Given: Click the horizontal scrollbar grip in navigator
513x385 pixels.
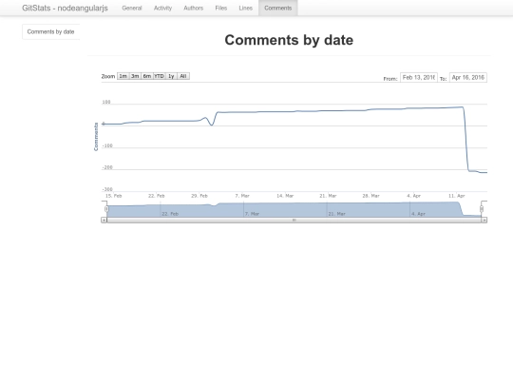Looking at the screenshot, I should click(294, 220).
